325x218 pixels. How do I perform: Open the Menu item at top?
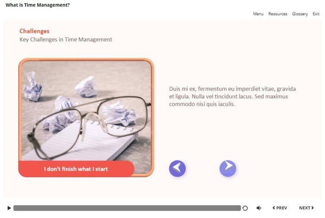(258, 14)
